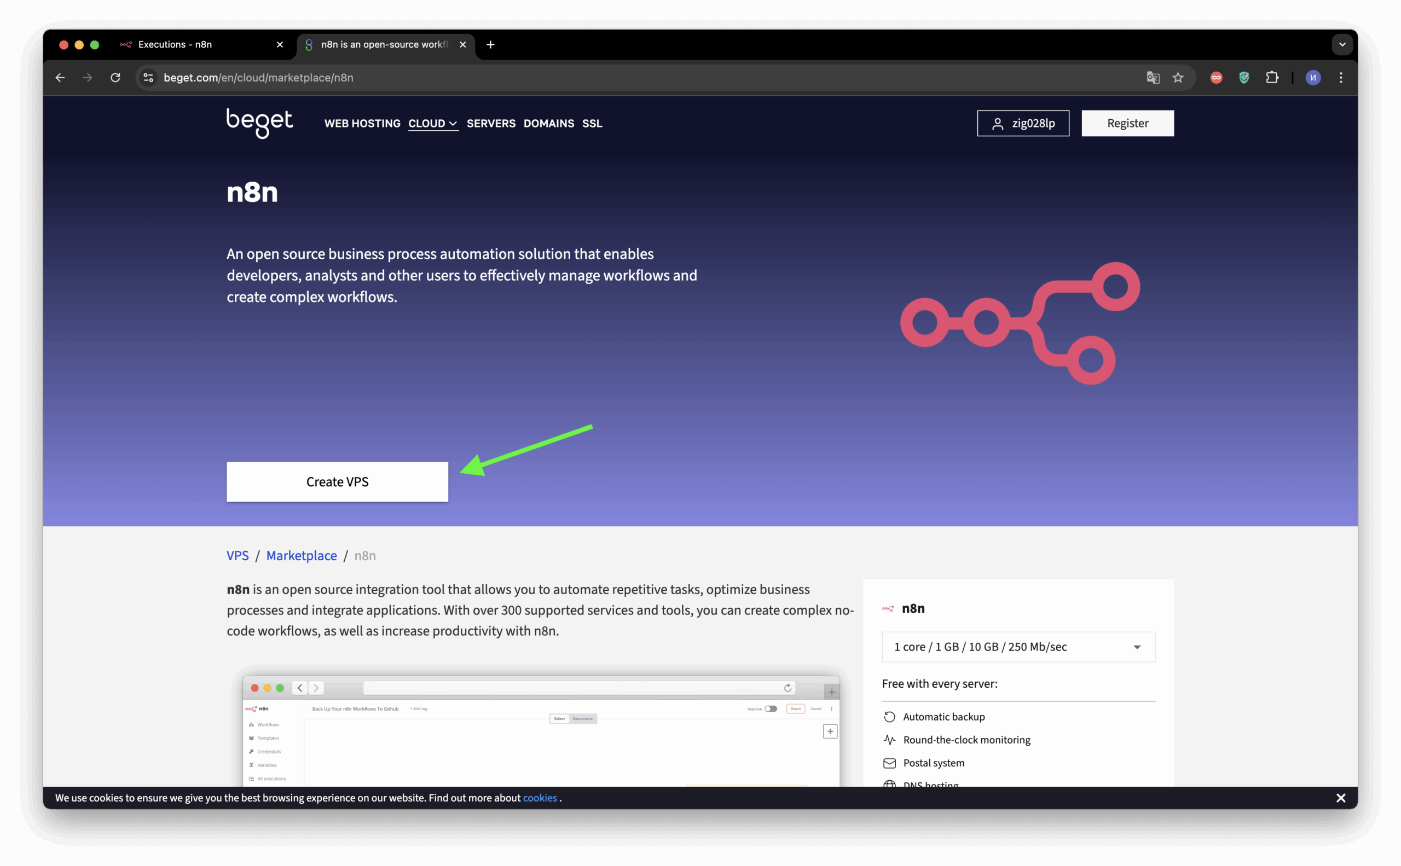The height and width of the screenshot is (866, 1401).
Task: Open the translate page icon
Action: [x=1153, y=77]
